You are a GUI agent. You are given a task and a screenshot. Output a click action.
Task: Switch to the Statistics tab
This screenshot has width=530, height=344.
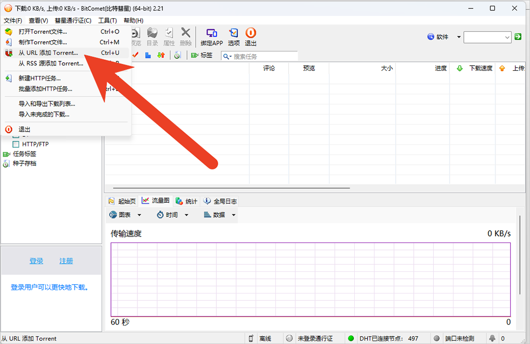pos(186,201)
